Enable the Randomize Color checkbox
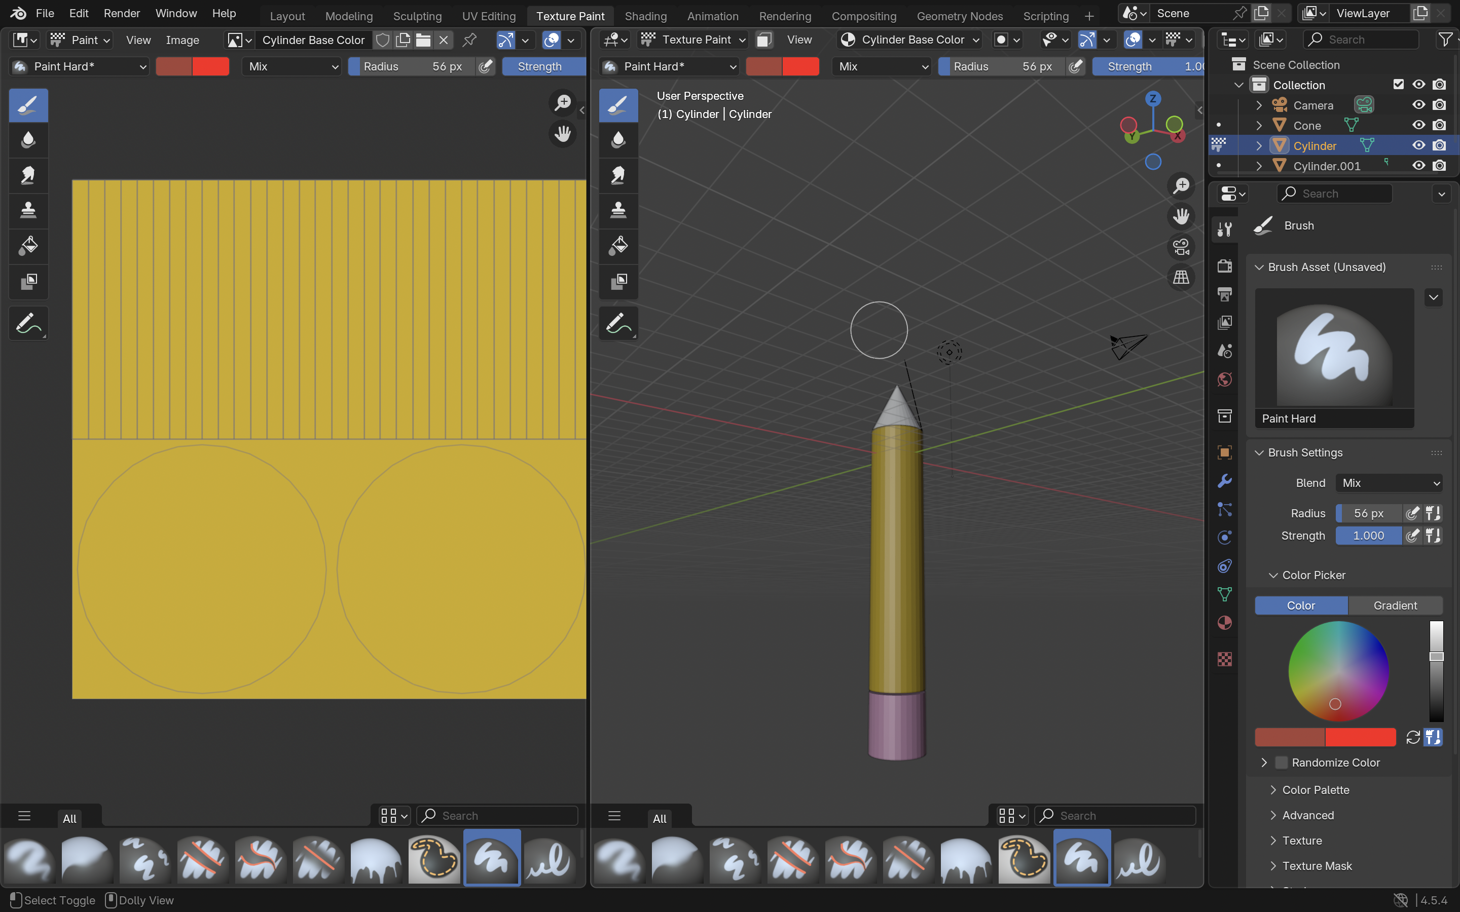 [x=1282, y=763]
